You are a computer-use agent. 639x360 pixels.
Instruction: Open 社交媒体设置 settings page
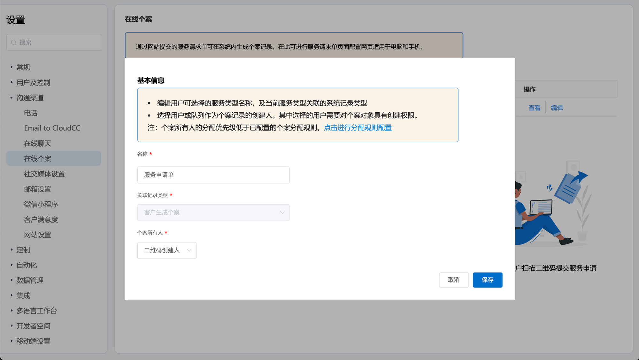44,174
